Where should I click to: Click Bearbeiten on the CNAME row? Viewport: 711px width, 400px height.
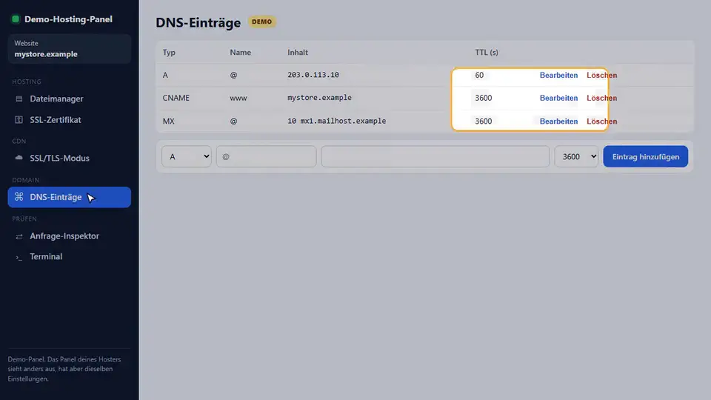pos(558,98)
